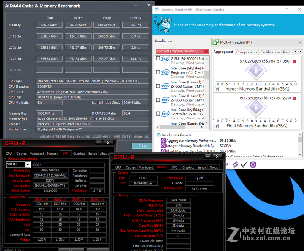Click the checkmark confirm icon in Sandra
The image size is (304, 251).
coord(244,164)
